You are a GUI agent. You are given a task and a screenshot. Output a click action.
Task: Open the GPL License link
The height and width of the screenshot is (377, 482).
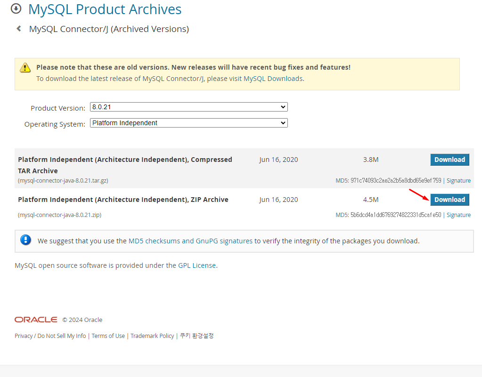(x=197, y=265)
